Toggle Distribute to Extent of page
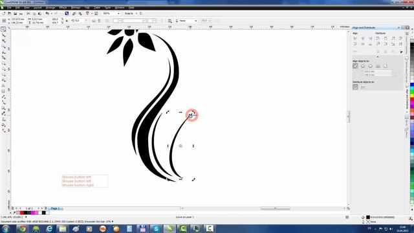The image size is (414, 233). pos(363,87)
